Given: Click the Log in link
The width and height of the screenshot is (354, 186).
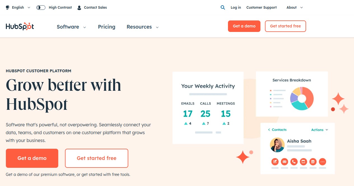Looking at the screenshot, I should (x=236, y=8).
